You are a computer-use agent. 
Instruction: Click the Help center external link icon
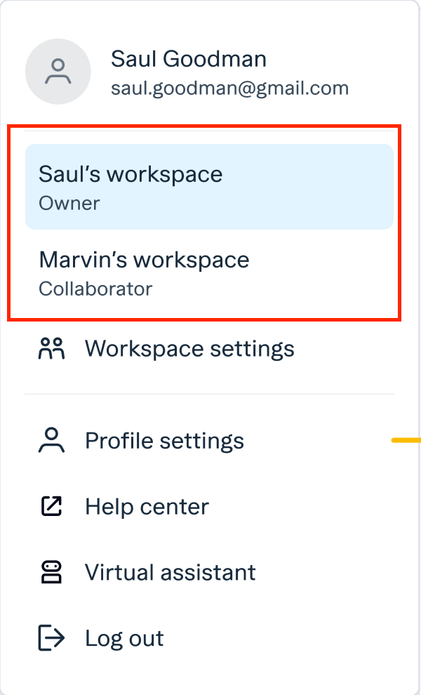coord(51,506)
